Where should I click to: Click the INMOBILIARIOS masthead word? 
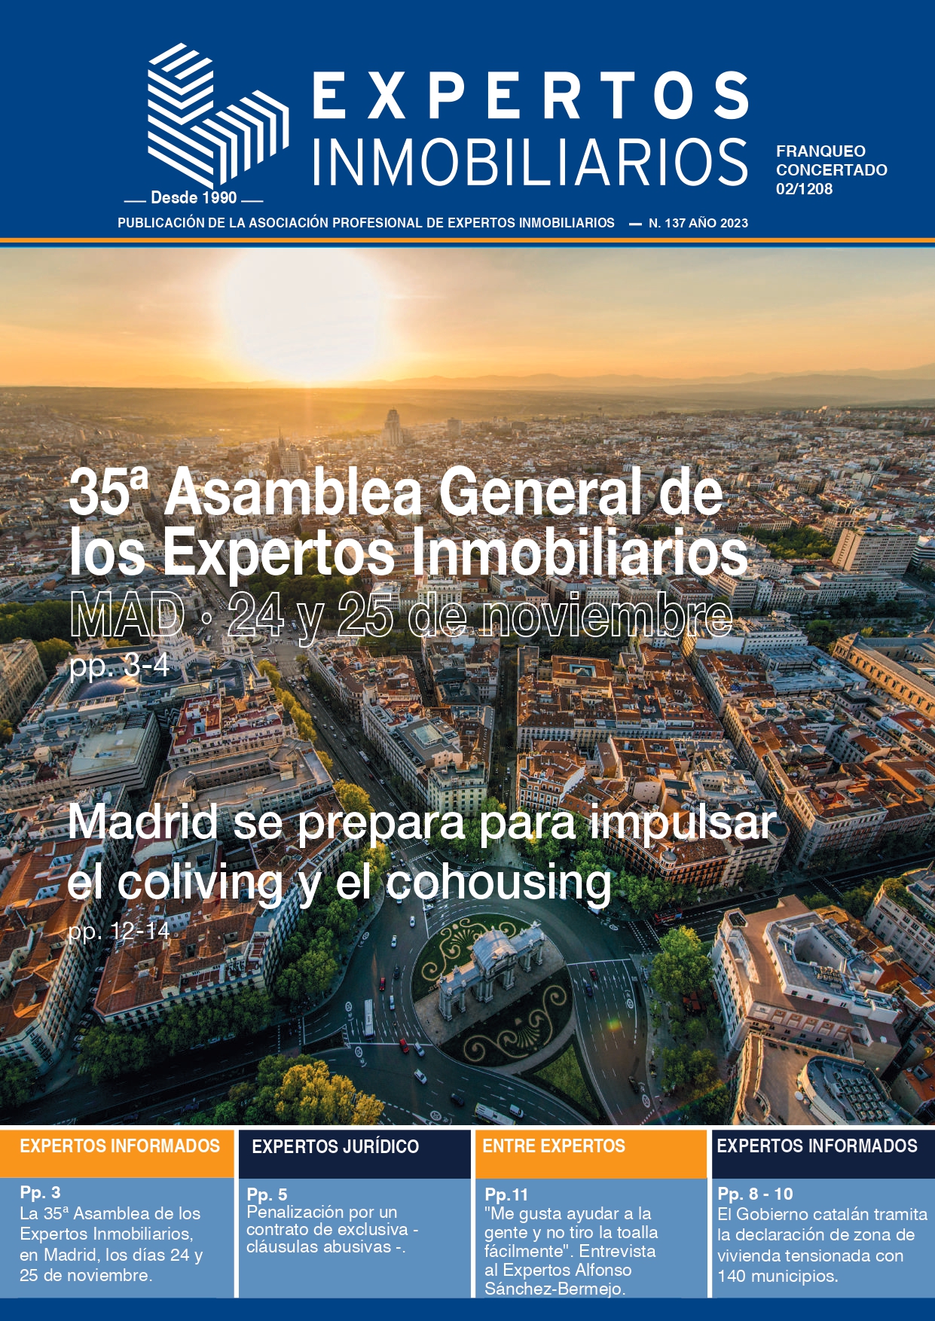[530, 161]
